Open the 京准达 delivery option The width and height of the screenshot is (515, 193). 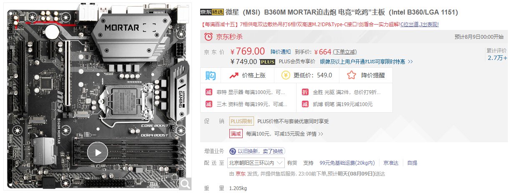point(391,163)
